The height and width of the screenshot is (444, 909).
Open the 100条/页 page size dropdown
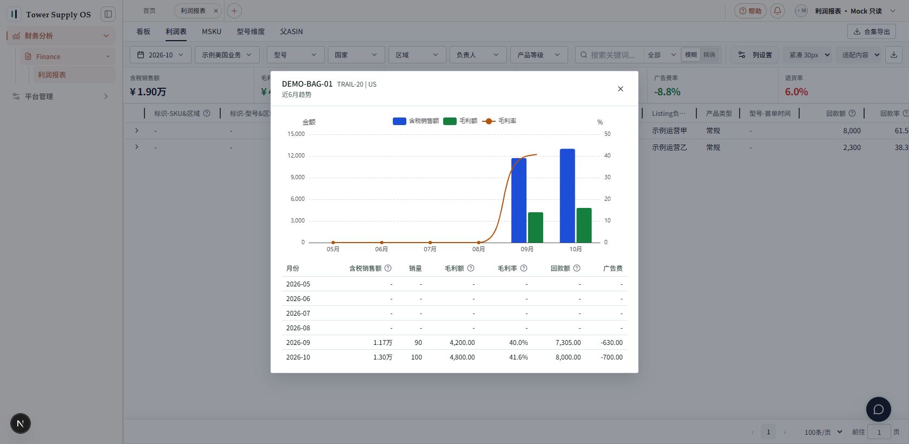tap(823, 432)
